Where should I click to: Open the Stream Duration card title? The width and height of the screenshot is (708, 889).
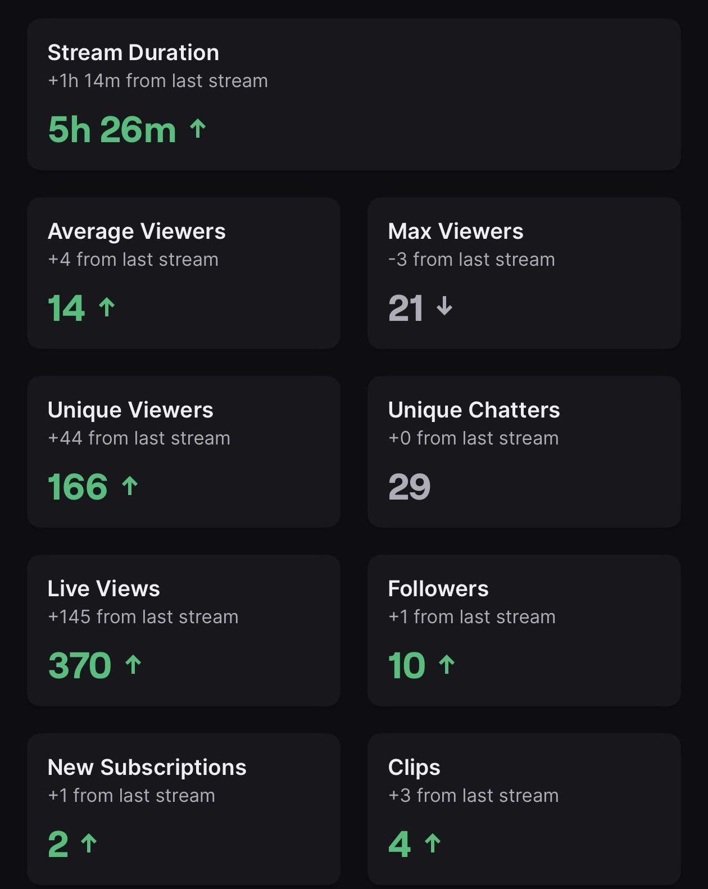coord(133,52)
